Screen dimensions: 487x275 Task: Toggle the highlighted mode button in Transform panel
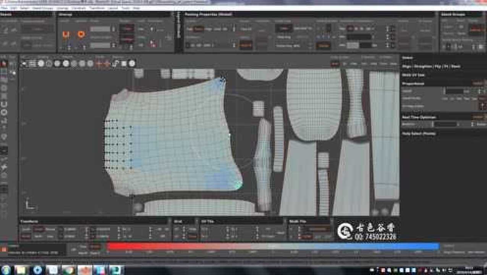click(38, 229)
